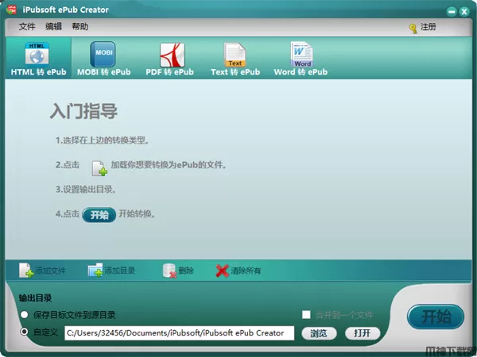Select the Text 转 ePub conversion mode
This screenshot has width=477, height=357.
pyautogui.click(x=235, y=59)
